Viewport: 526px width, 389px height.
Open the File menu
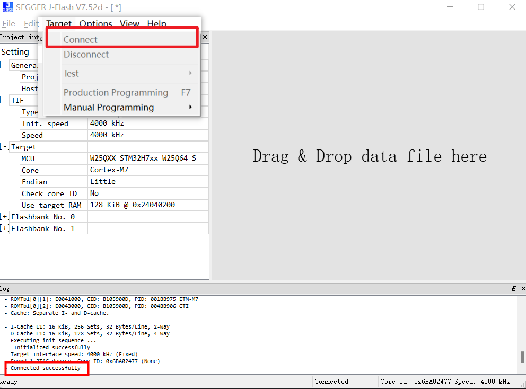point(8,24)
